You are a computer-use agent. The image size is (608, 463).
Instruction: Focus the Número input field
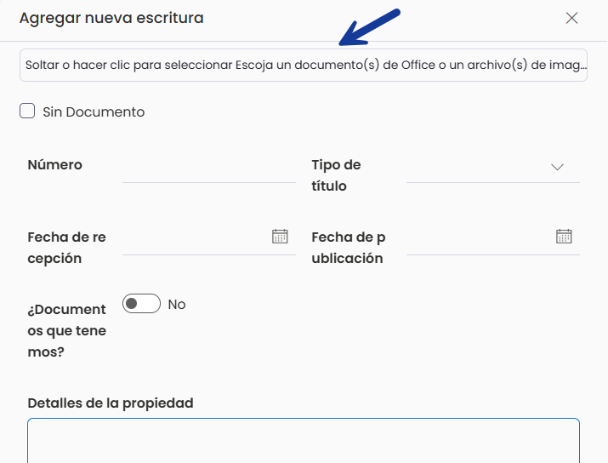click(209, 168)
